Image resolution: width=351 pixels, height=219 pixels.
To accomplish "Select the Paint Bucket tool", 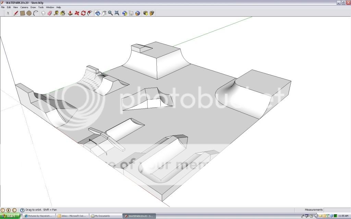I will (x=63, y=13).
